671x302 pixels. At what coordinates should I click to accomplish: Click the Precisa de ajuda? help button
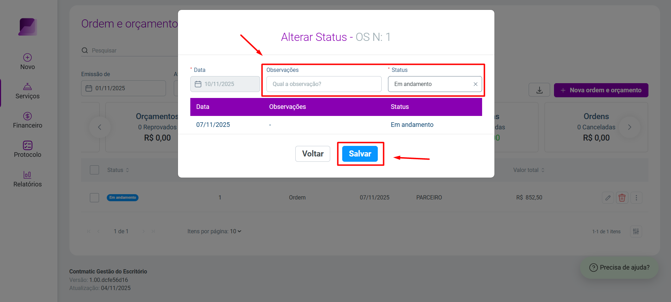(x=619, y=267)
